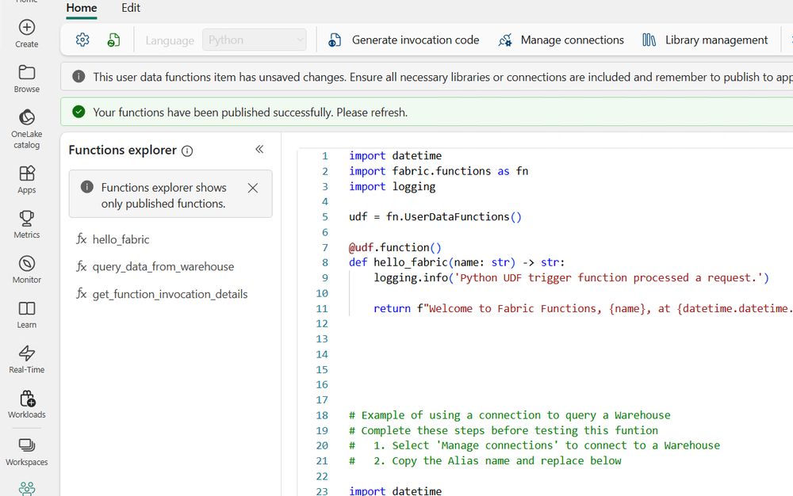The height and width of the screenshot is (496, 793).
Task: Dismiss the published functions info notice
Action: point(253,188)
